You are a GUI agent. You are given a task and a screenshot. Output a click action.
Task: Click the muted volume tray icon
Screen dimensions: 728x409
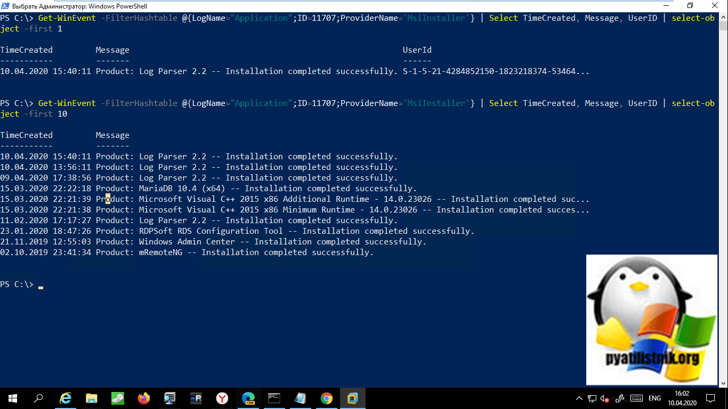pos(605,398)
